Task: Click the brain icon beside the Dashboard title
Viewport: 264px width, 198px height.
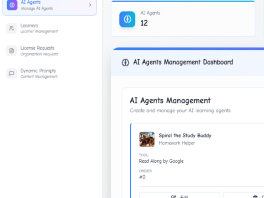Action: pyautogui.click(x=125, y=63)
